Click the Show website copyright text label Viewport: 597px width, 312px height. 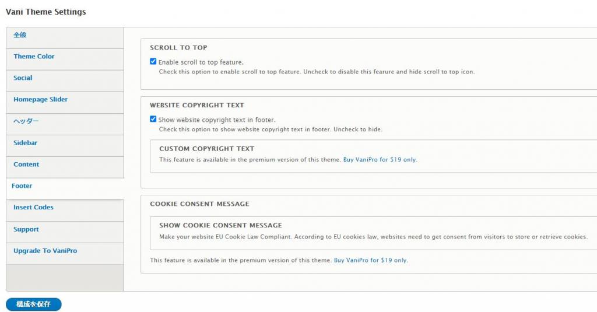(x=217, y=120)
